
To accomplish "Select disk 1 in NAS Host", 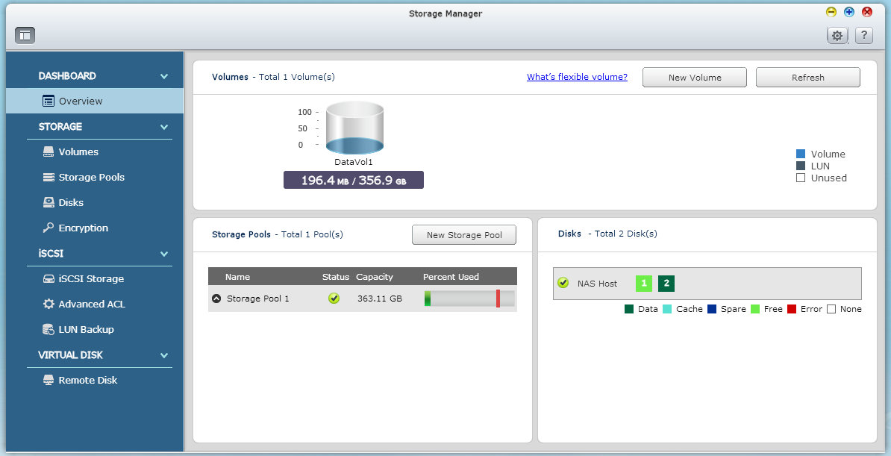I will (x=644, y=283).
